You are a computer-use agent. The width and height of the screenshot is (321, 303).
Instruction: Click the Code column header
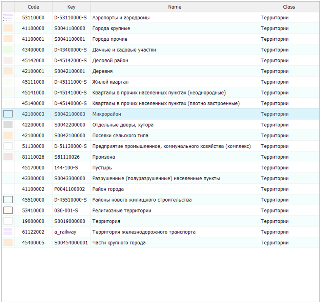click(x=33, y=7)
